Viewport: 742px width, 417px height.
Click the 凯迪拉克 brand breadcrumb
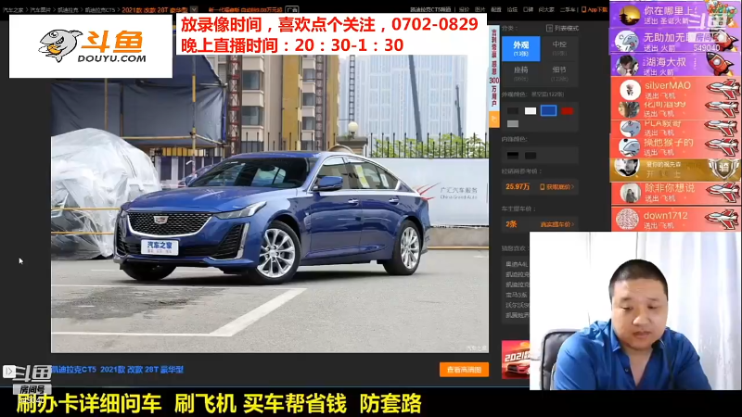coord(68,10)
